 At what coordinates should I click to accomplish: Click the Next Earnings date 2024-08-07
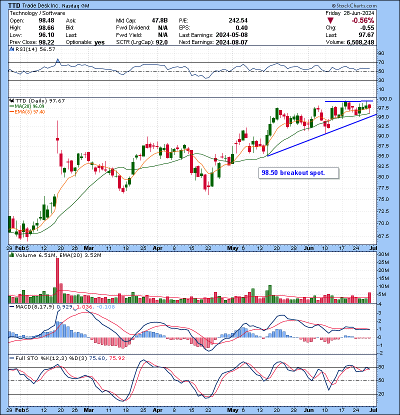point(231,42)
